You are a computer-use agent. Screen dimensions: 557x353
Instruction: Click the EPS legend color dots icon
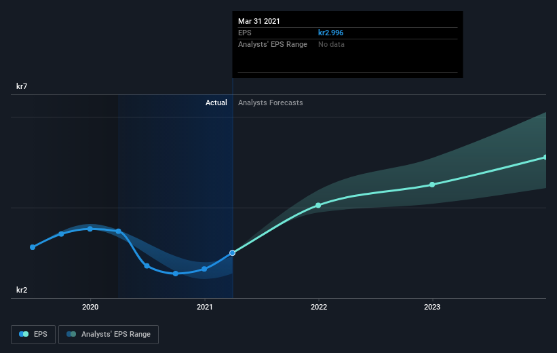24,334
